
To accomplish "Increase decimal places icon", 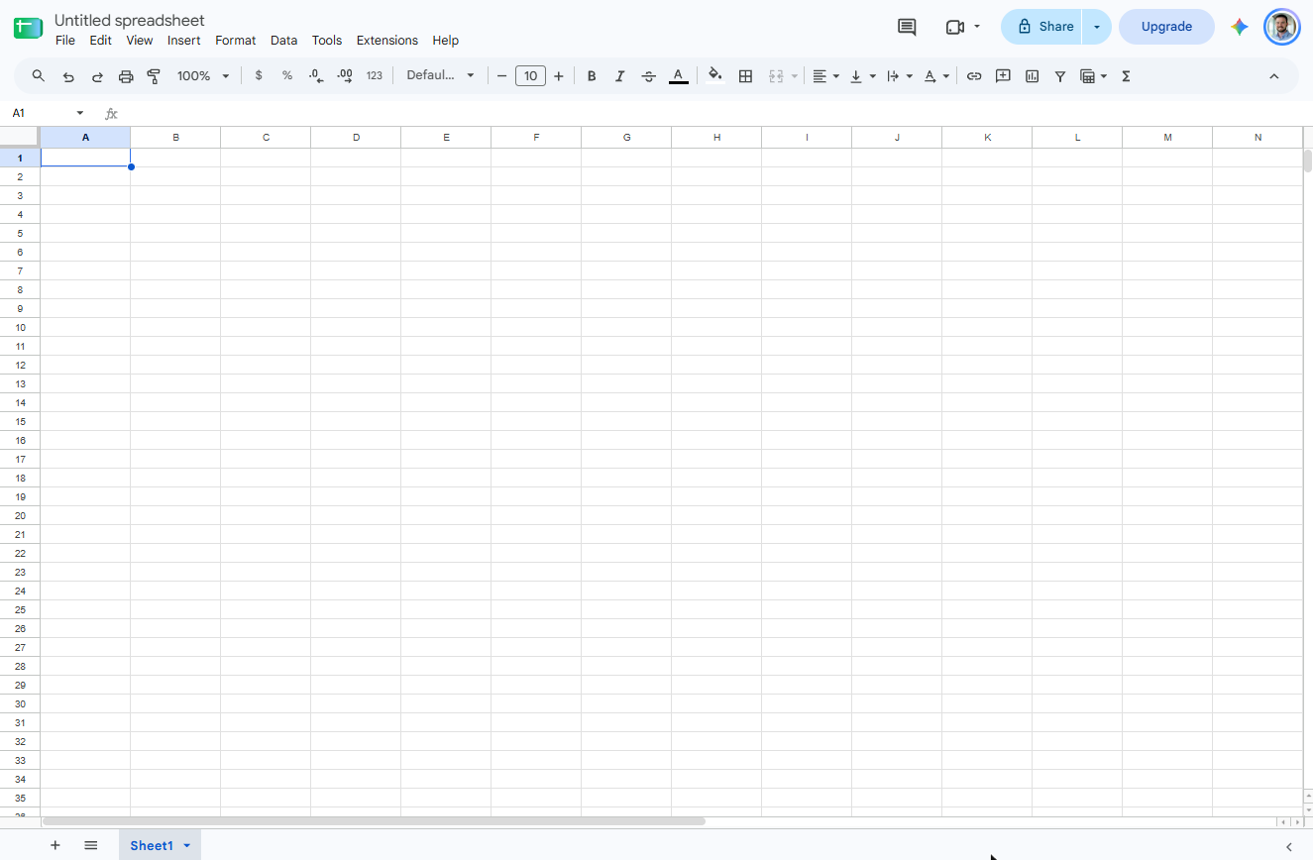I will 345,76.
